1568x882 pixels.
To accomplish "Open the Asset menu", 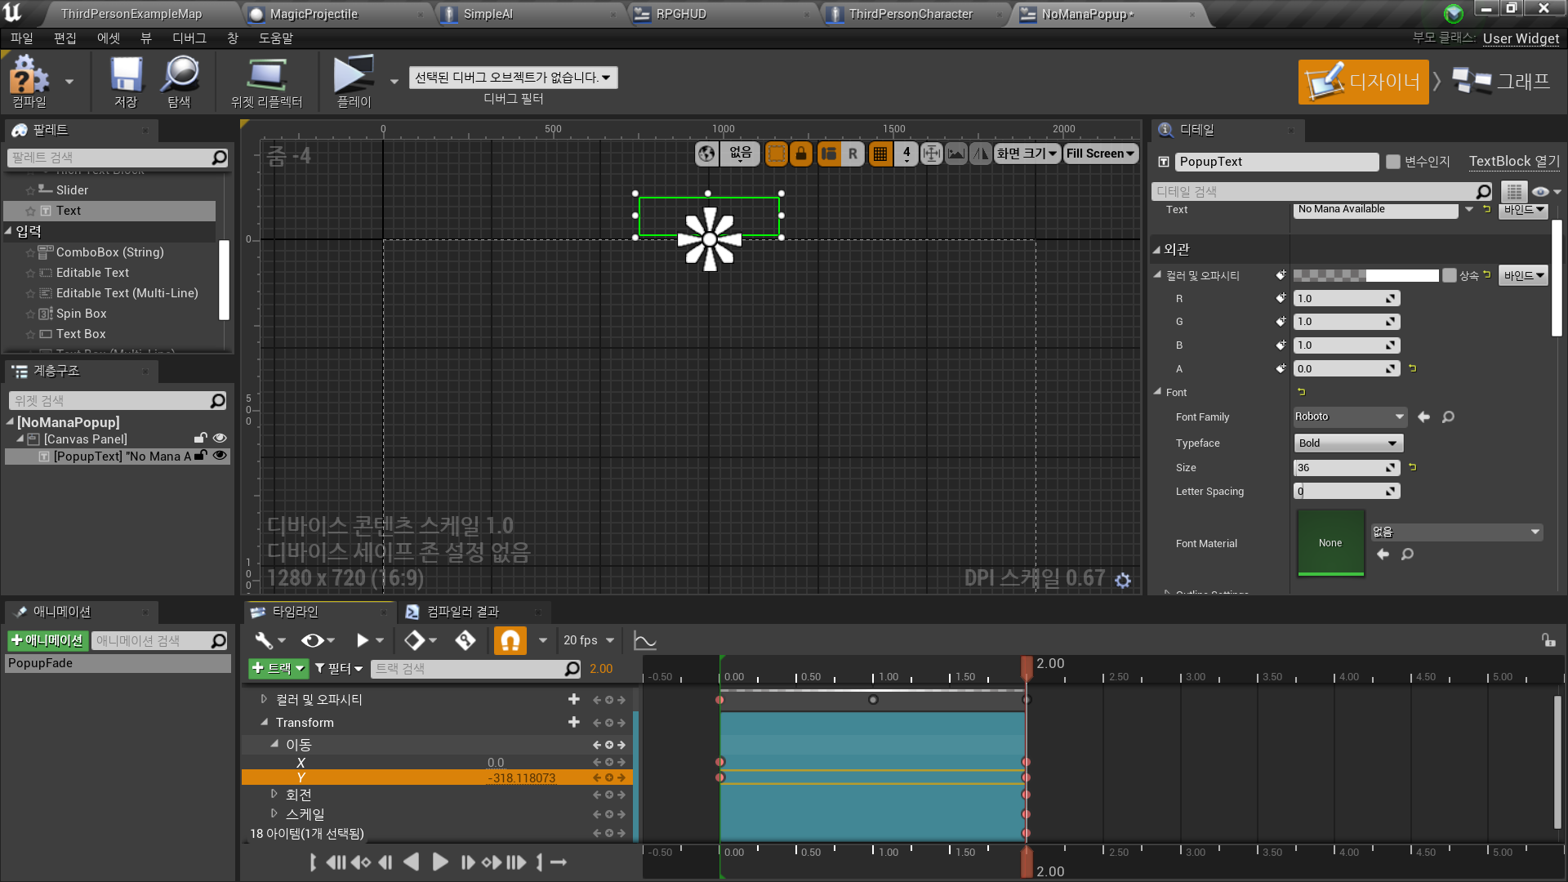I will coord(108,38).
